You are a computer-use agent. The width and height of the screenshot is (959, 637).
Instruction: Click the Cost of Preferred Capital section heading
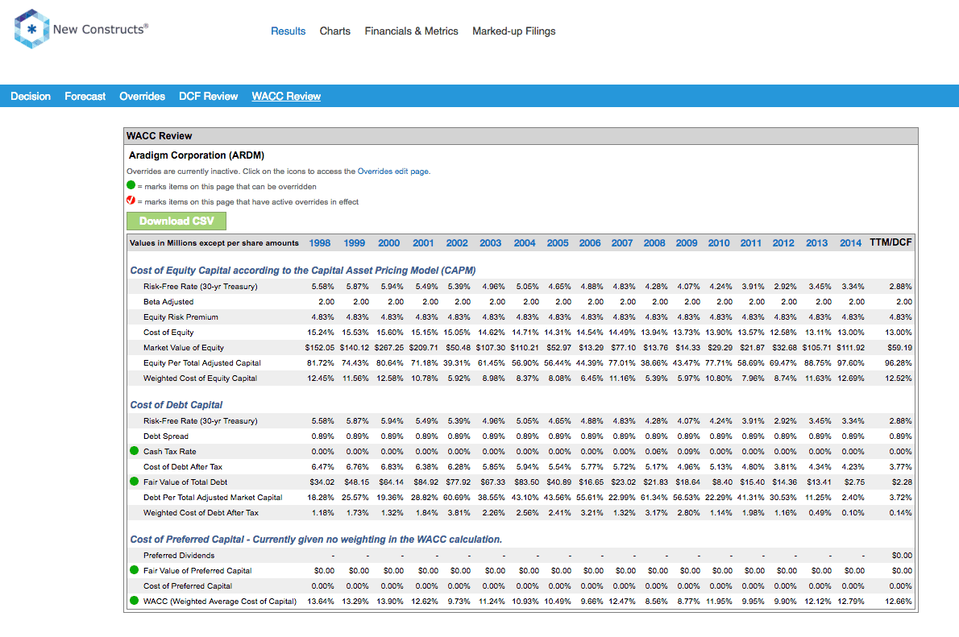tap(316, 540)
